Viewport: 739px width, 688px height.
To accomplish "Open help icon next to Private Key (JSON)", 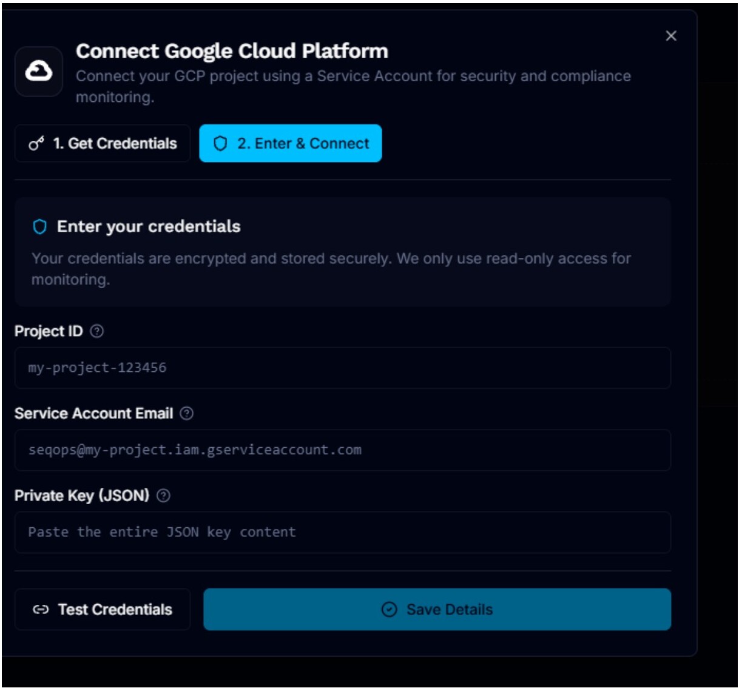I will click(163, 496).
